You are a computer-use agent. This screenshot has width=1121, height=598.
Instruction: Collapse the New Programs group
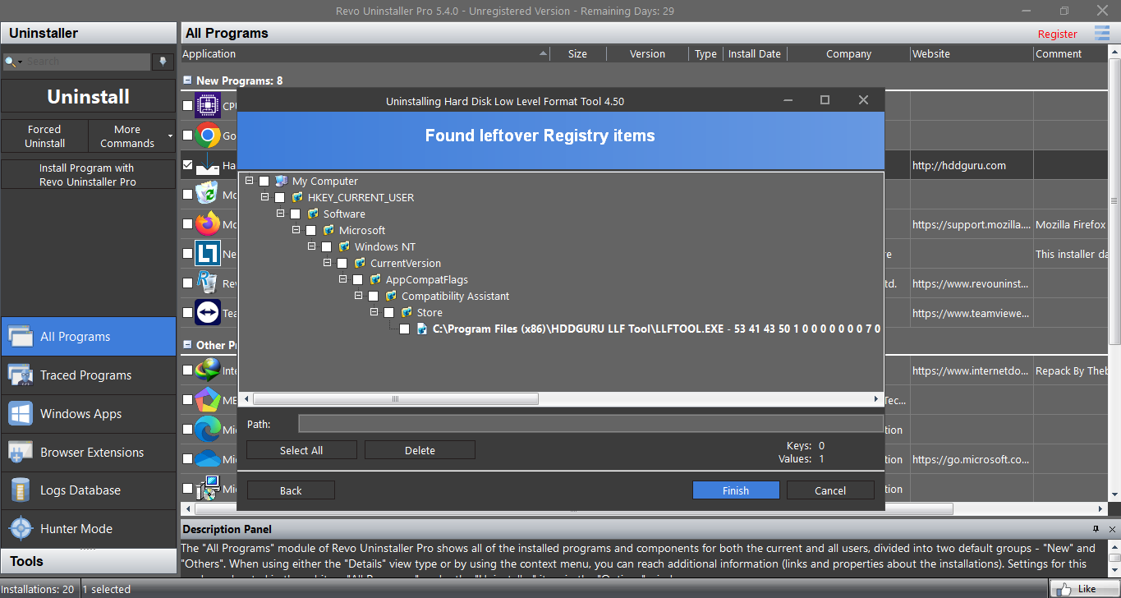(188, 80)
